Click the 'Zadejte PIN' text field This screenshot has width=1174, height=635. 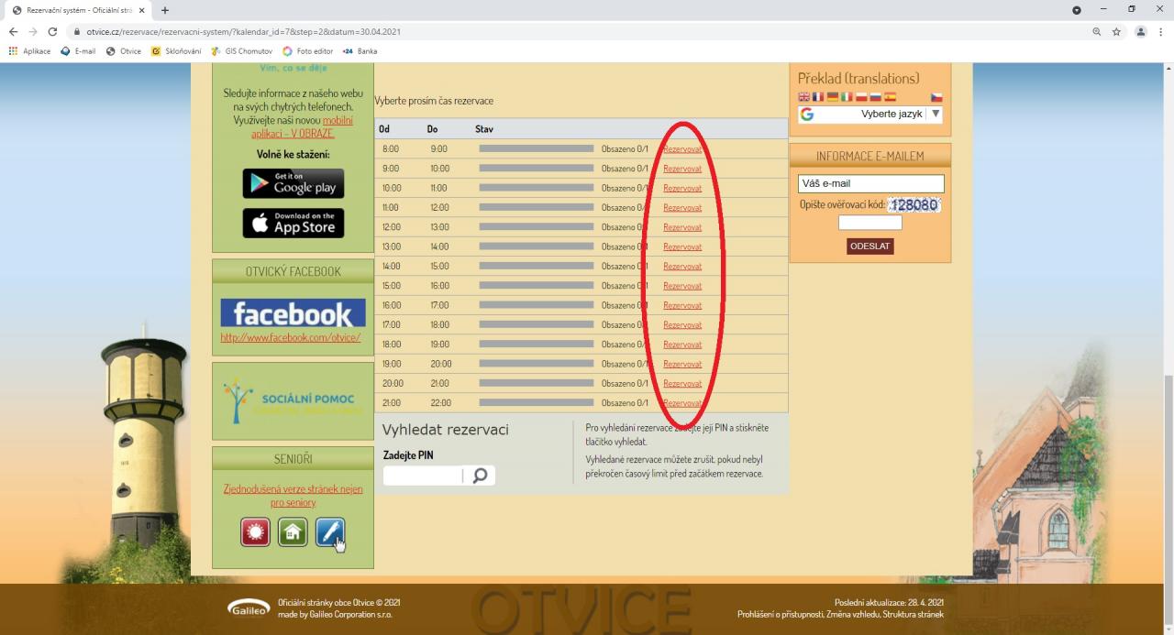click(x=423, y=476)
